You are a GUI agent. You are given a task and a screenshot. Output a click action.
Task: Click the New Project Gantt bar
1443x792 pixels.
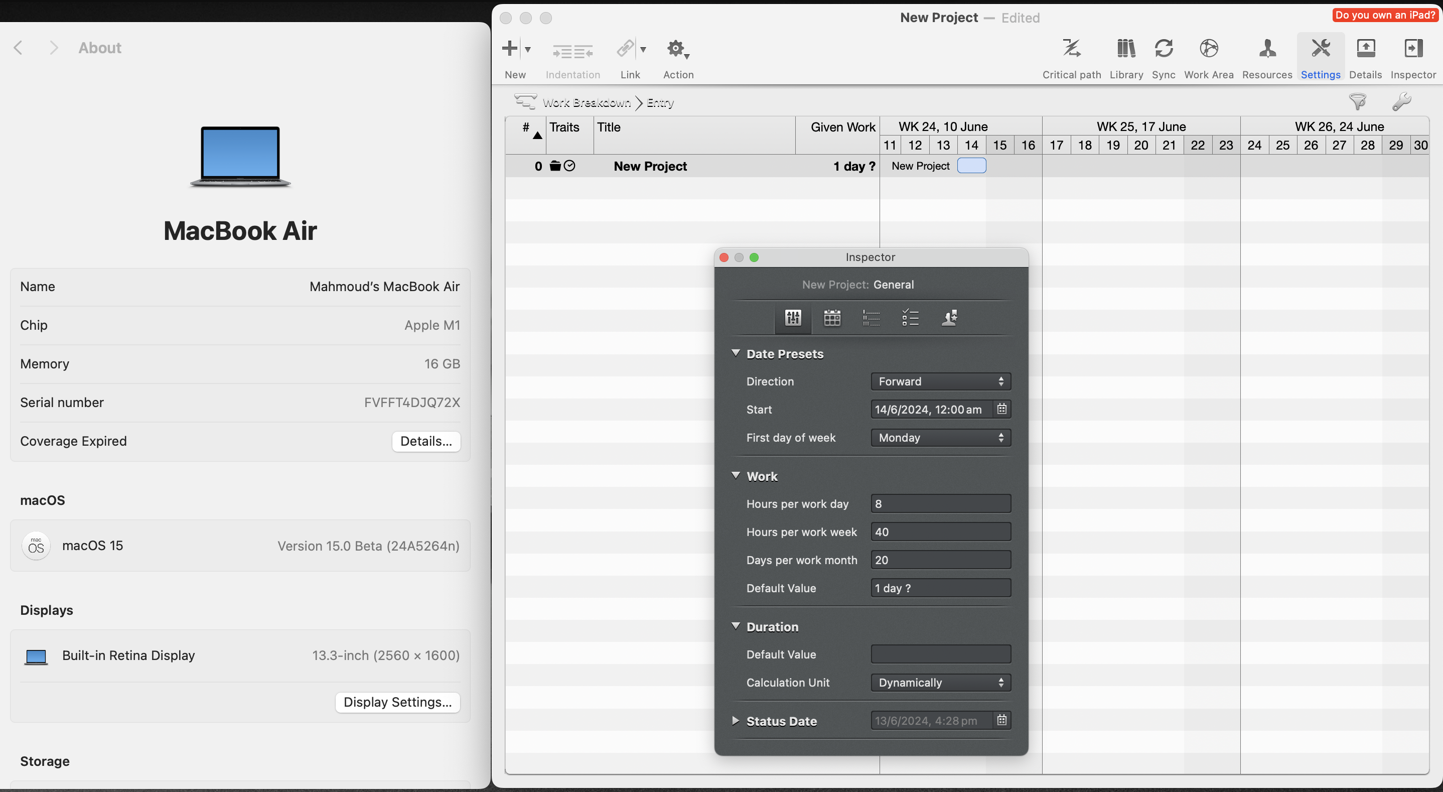point(971,166)
